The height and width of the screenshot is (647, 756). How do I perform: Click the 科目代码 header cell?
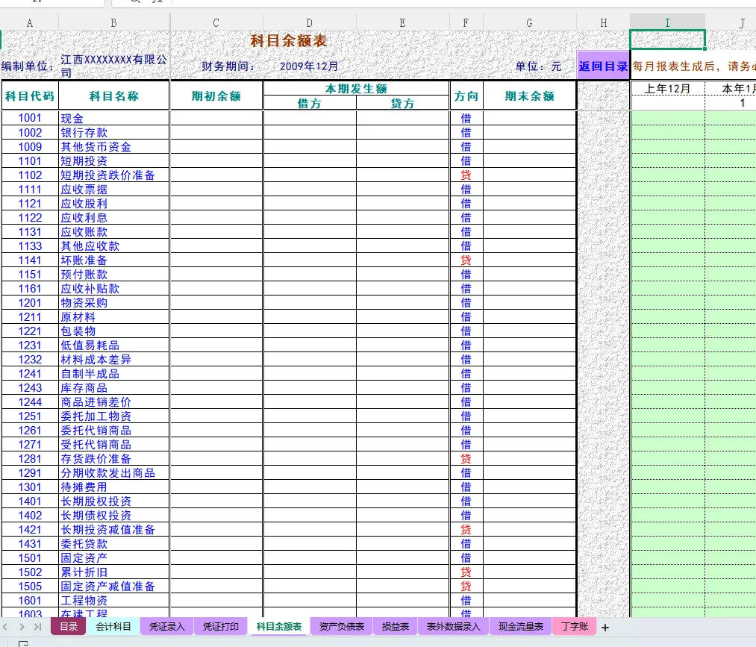(30, 96)
